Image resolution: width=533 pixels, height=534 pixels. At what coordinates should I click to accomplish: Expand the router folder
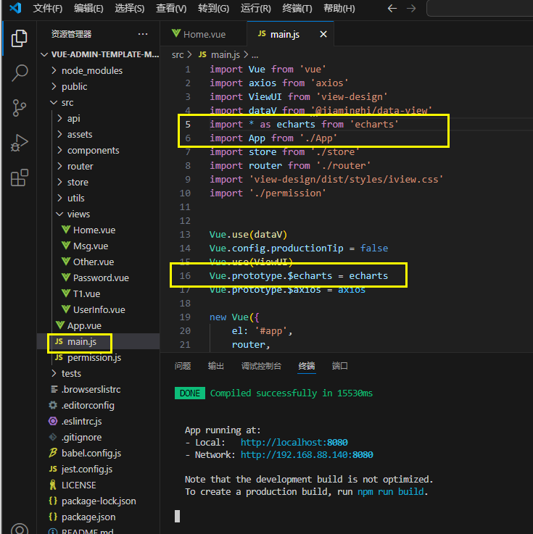click(99, 166)
